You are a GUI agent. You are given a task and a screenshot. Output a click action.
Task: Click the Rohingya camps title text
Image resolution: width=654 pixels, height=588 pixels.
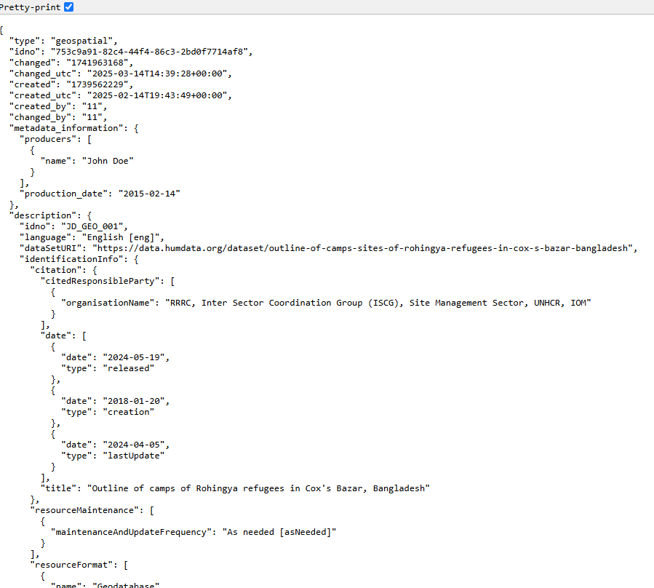tap(258, 488)
